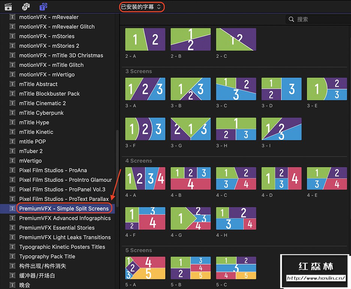Click title icon beside 缓冲器/开场白

[12, 276]
